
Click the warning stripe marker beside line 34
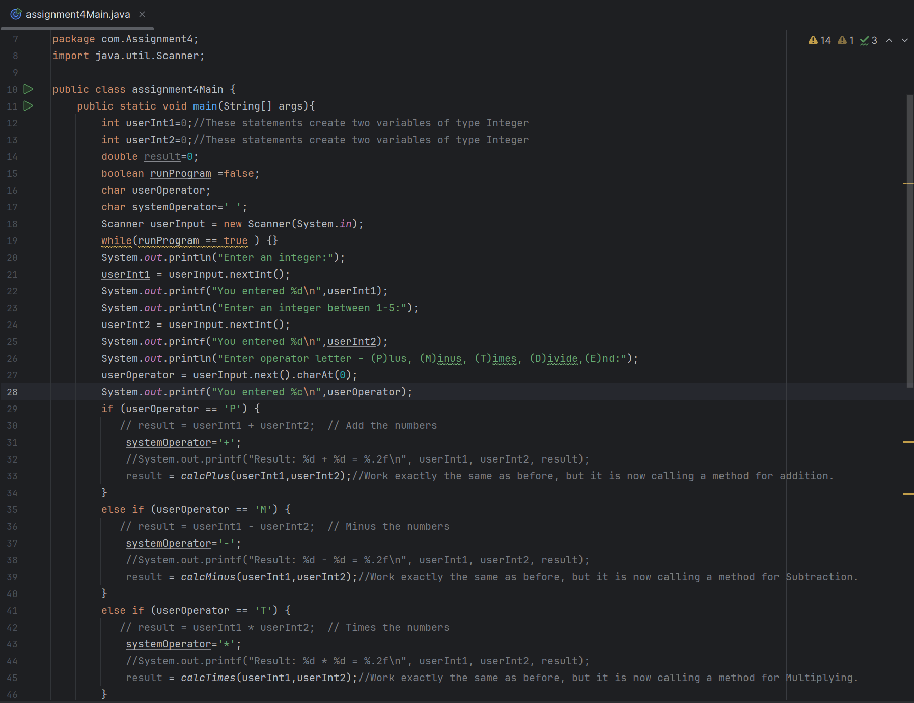coord(908,494)
